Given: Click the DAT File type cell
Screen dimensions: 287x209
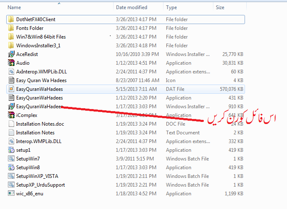Looking at the screenshot, I should [175, 89].
